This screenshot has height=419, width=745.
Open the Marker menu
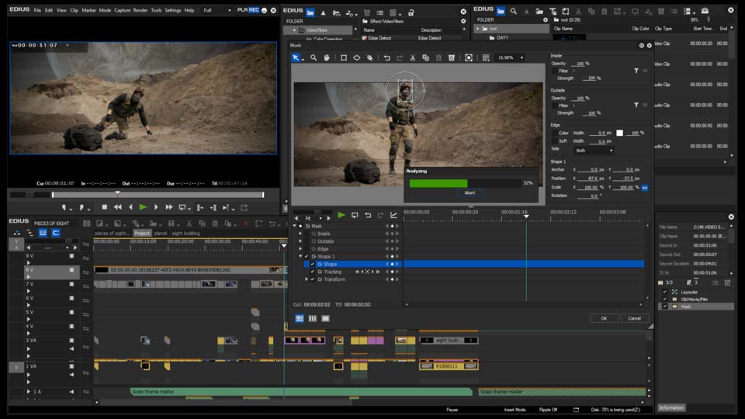click(88, 10)
